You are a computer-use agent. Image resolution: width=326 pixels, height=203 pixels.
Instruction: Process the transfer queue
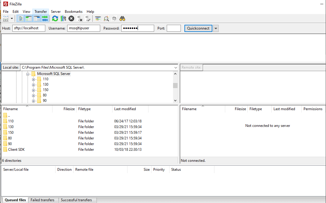point(63,18)
